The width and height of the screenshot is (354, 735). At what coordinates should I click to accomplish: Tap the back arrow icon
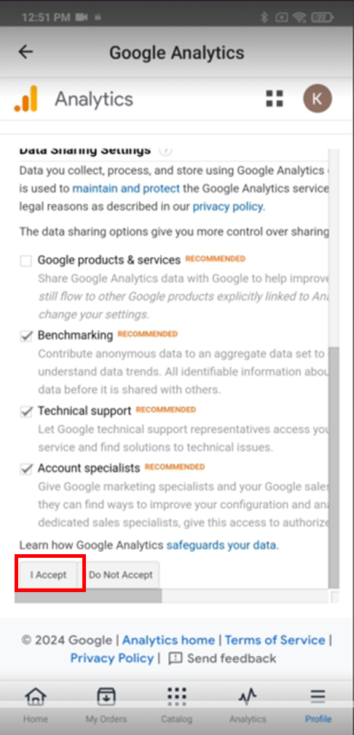[x=25, y=52]
